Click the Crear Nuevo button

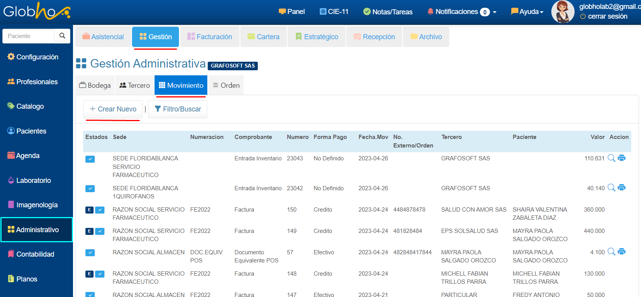point(113,109)
